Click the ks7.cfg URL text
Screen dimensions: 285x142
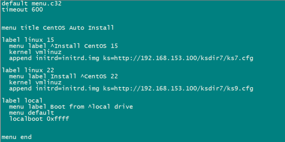pos(178,58)
